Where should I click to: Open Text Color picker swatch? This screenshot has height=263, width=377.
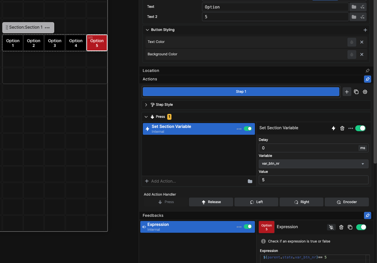point(352,42)
